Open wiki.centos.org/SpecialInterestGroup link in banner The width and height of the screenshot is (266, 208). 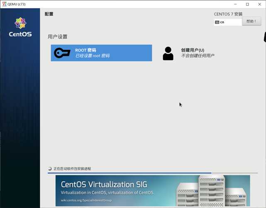(x=86, y=201)
